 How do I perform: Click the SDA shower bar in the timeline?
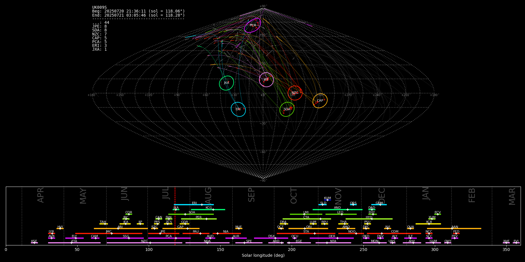(x=191, y=214)
